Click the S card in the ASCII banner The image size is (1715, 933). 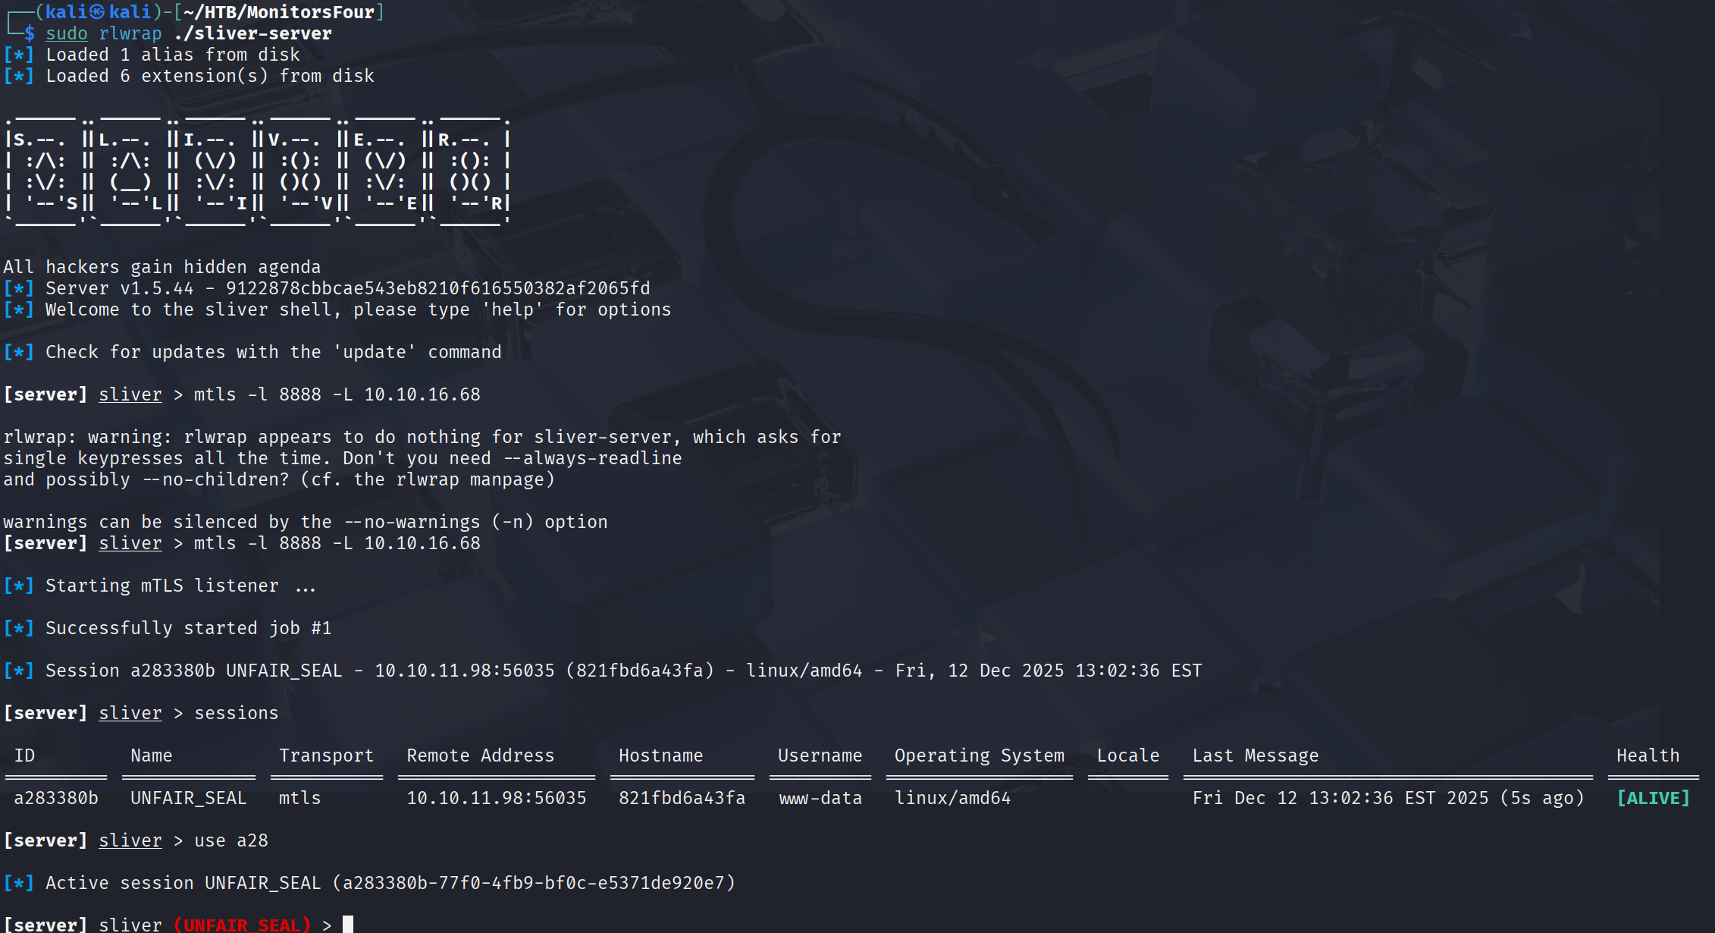(45, 171)
